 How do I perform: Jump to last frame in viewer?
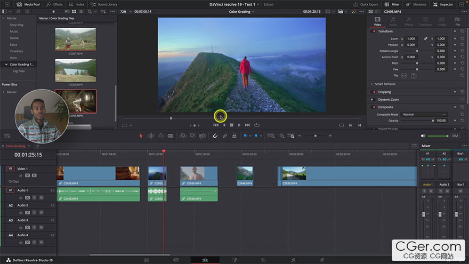[x=247, y=125]
